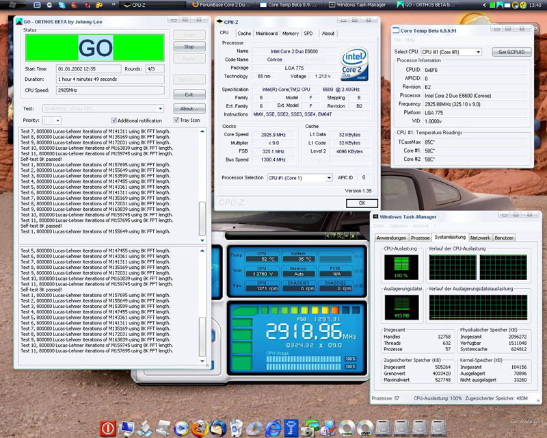
Task: Click the green GO status banner in ORTHOS
Action: point(95,47)
